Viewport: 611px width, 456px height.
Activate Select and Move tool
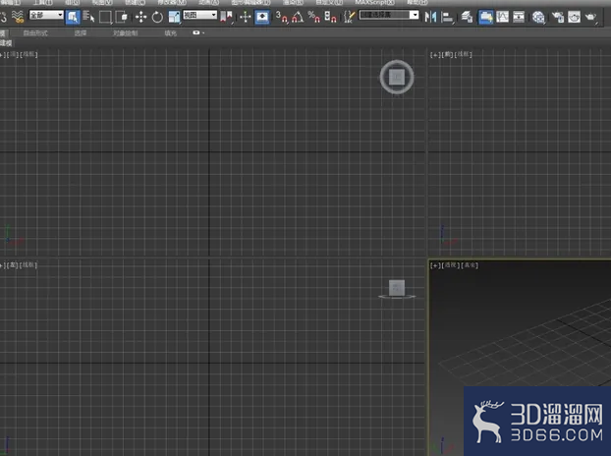pos(140,17)
